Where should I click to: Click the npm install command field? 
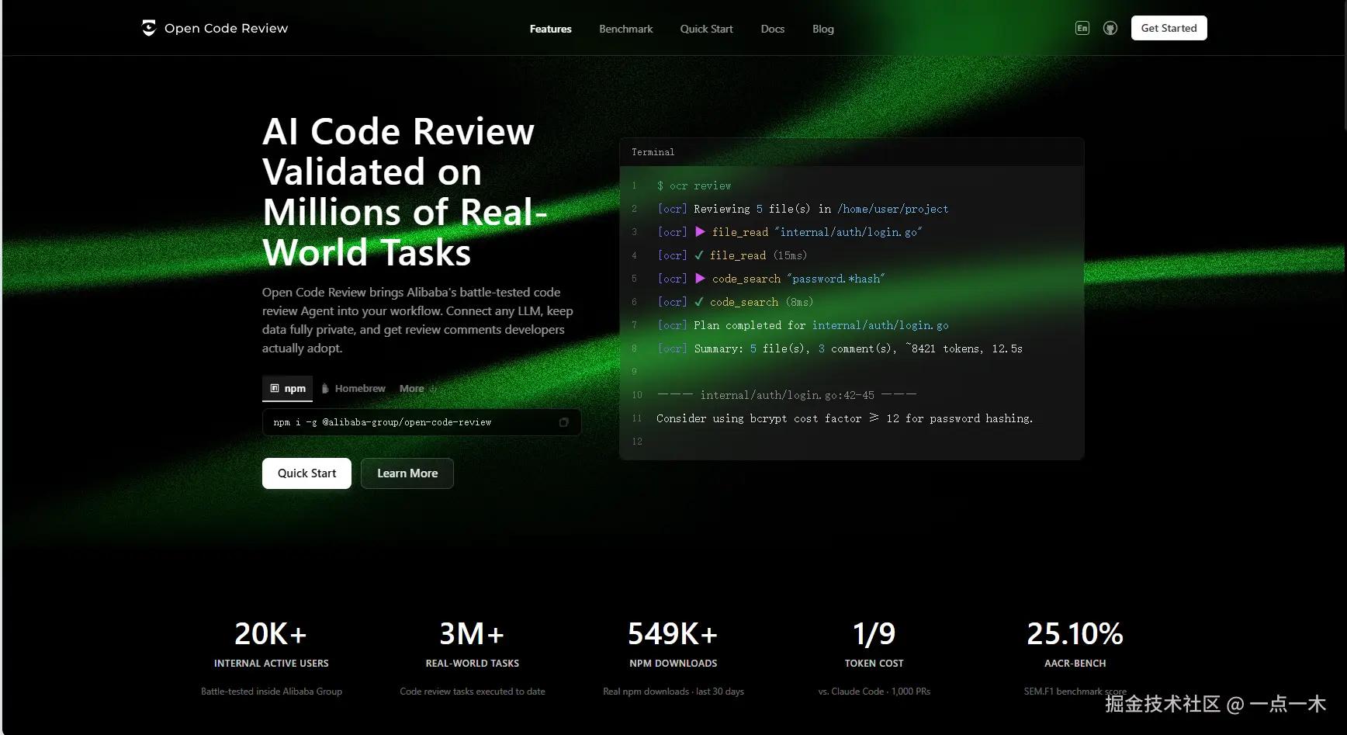pyautogui.click(x=421, y=422)
